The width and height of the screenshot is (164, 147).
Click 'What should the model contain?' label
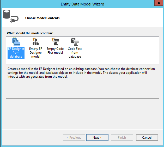tap(30, 33)
